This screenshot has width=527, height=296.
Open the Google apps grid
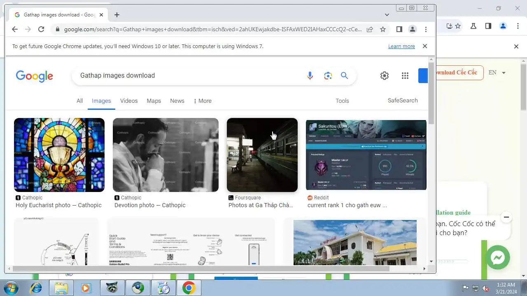click(x=405, y=76)
